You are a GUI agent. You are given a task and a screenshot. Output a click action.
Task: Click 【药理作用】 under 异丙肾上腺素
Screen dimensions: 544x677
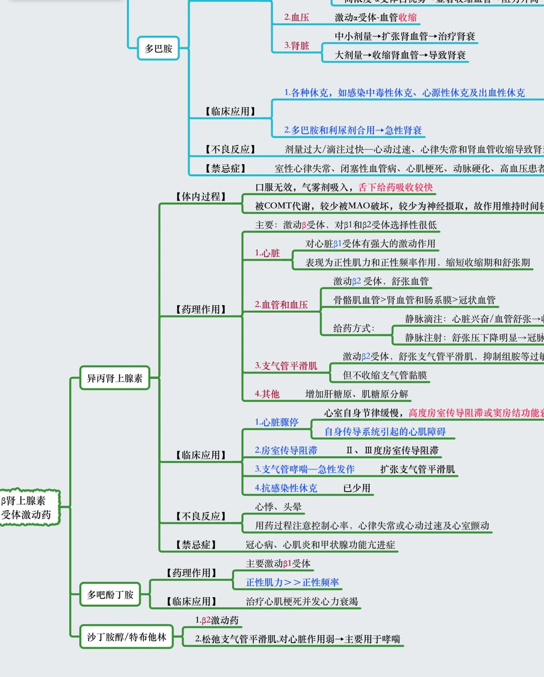201,310
